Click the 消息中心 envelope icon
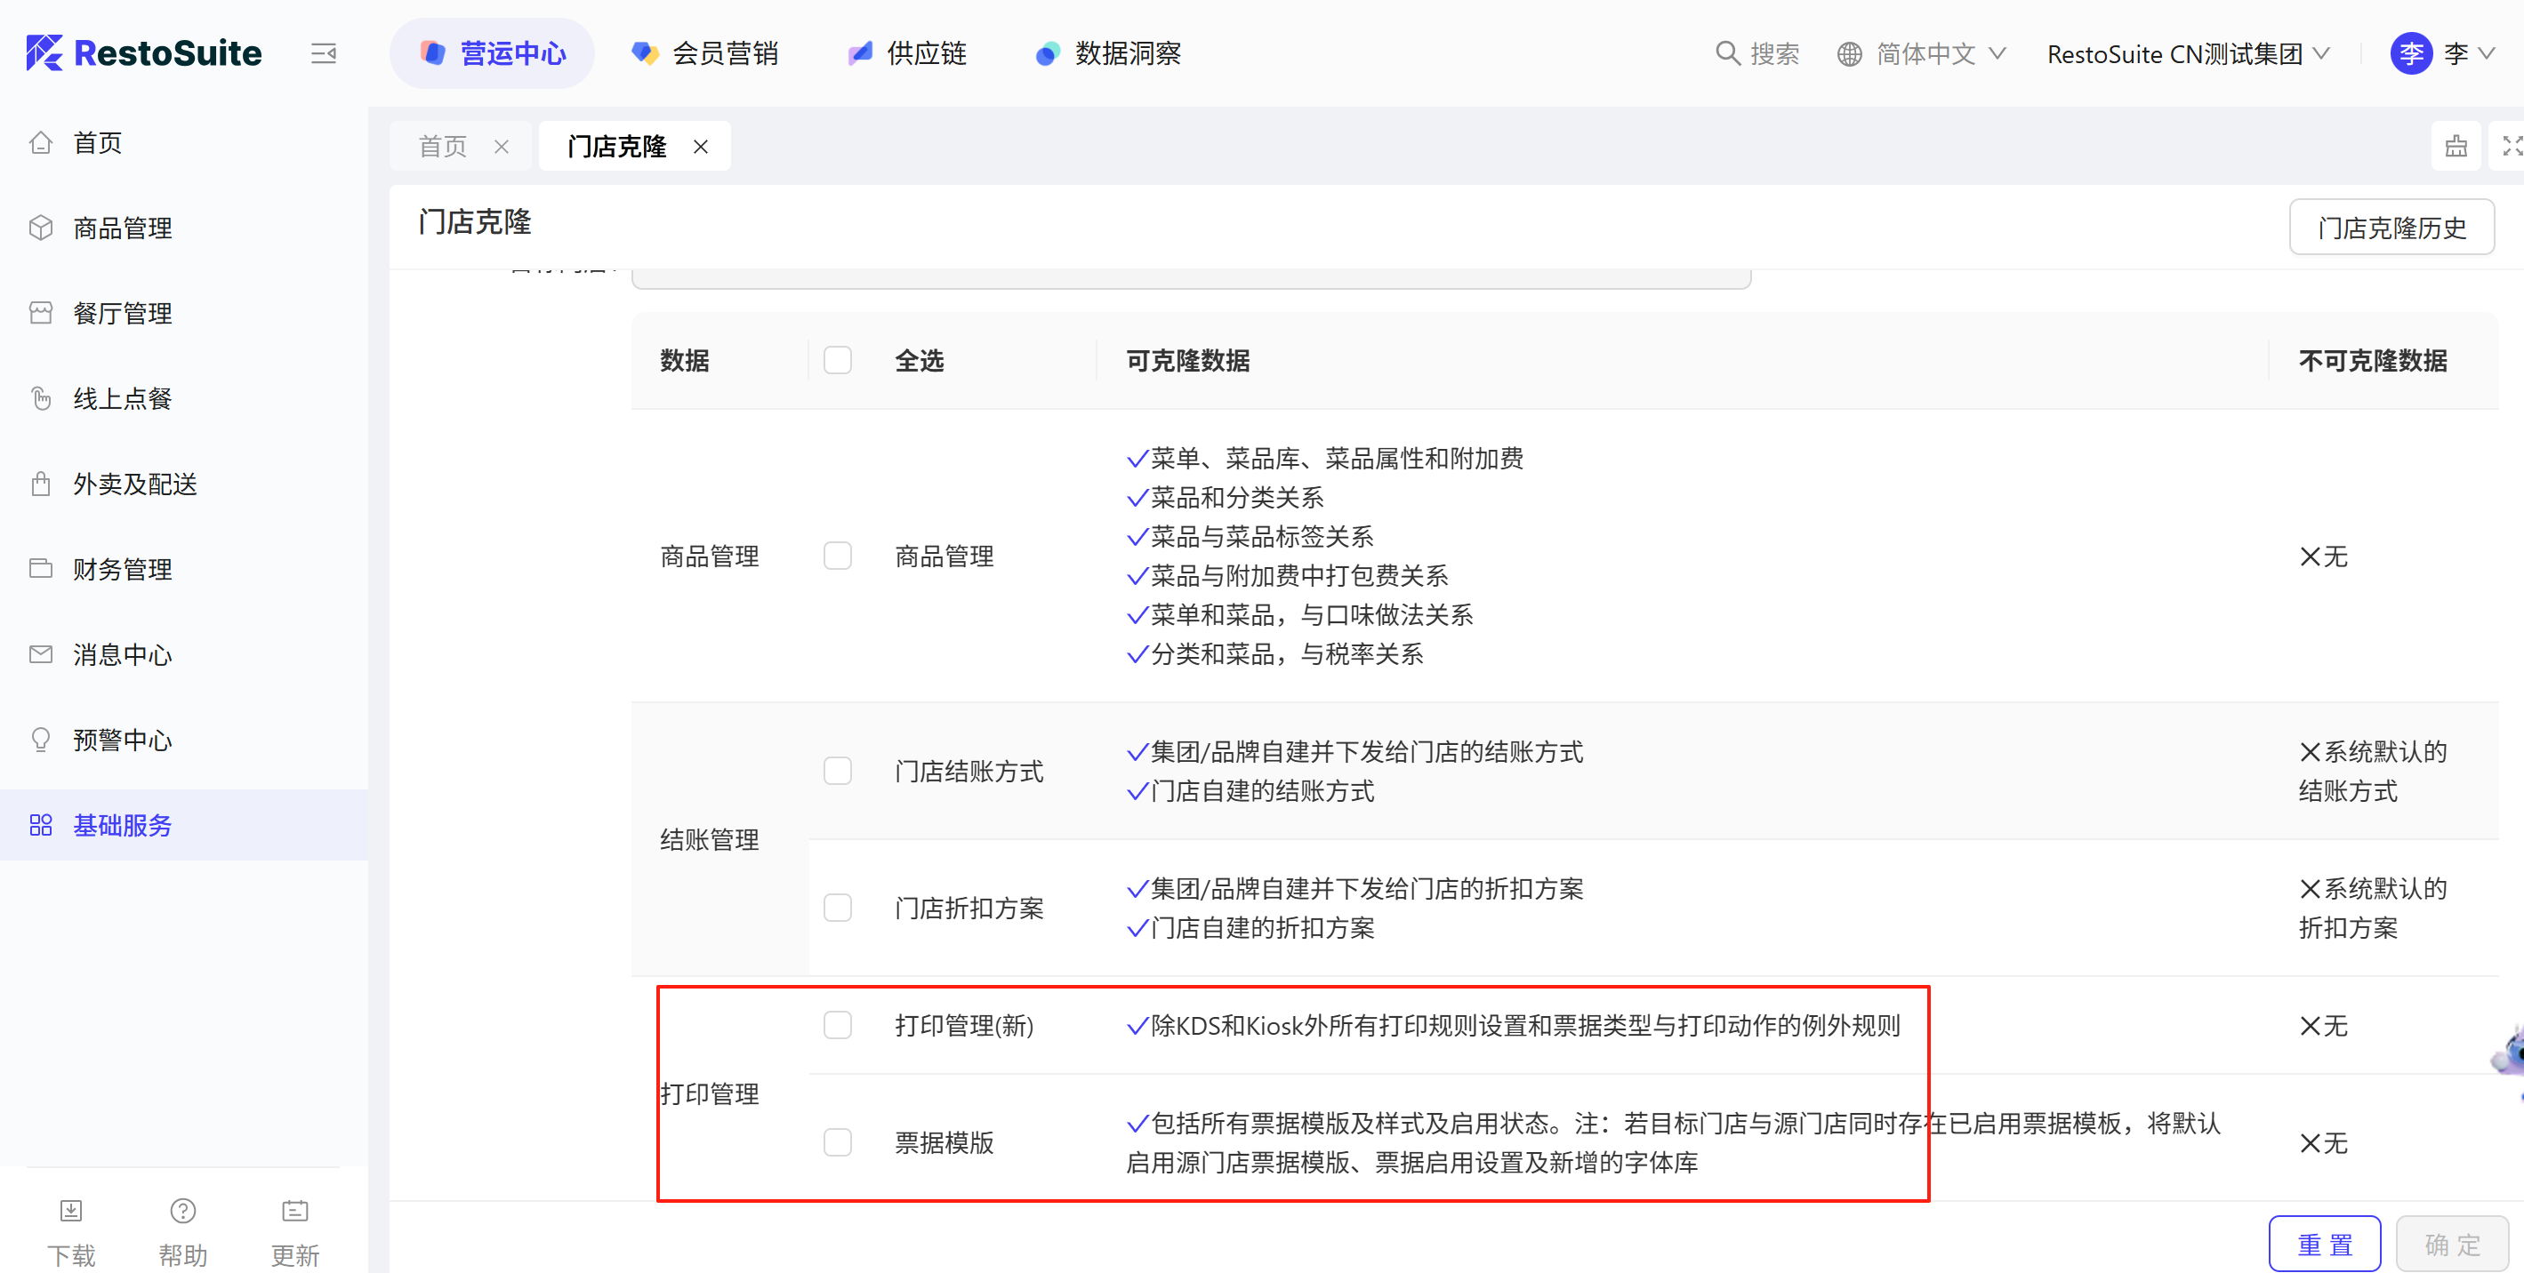Viewport: 2524px width, 1273px height. 40,654
